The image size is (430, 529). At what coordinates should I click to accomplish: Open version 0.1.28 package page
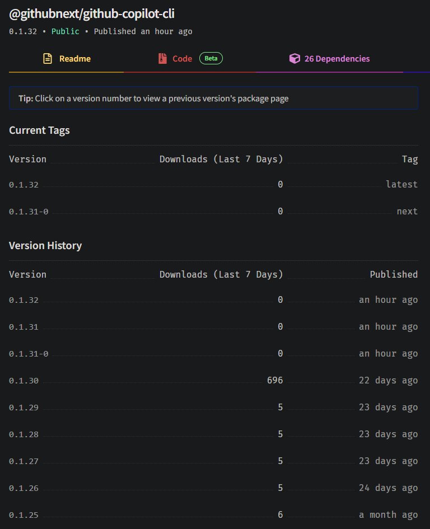click(24, 434)
